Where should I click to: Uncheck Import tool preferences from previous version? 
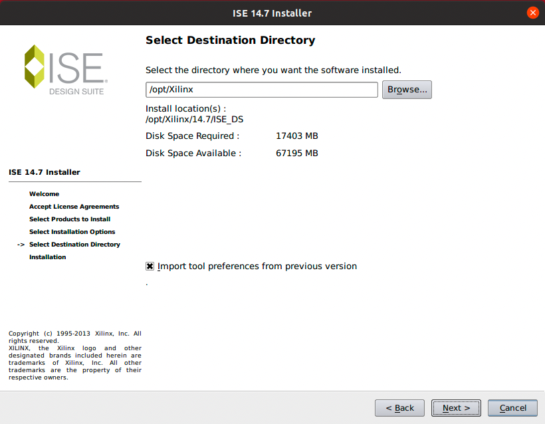pos(150,266)
